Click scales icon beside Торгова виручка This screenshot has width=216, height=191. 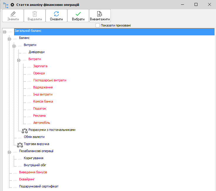(20, 144)
